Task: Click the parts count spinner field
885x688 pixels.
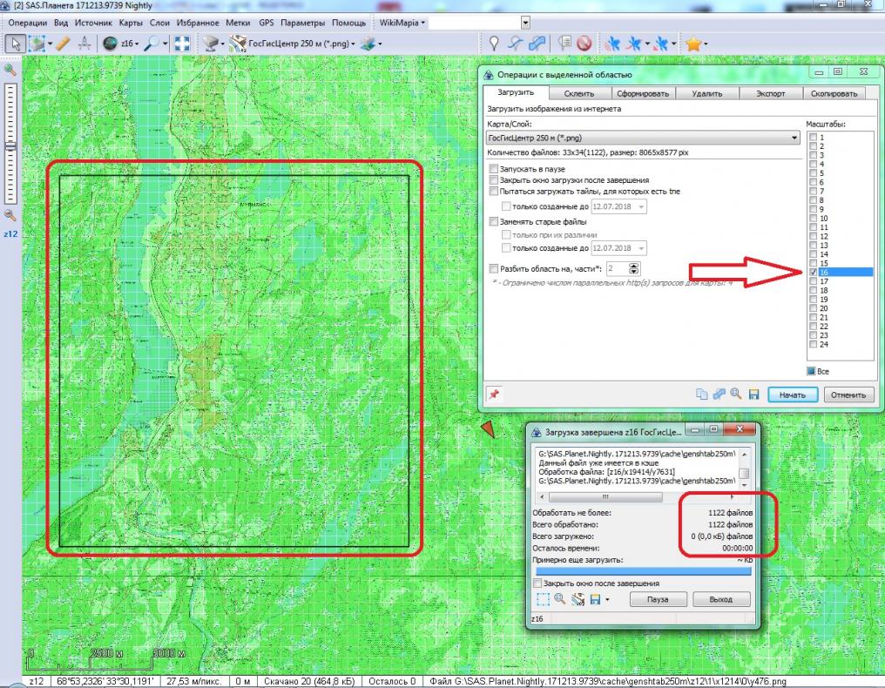Action: coord(617,269)
